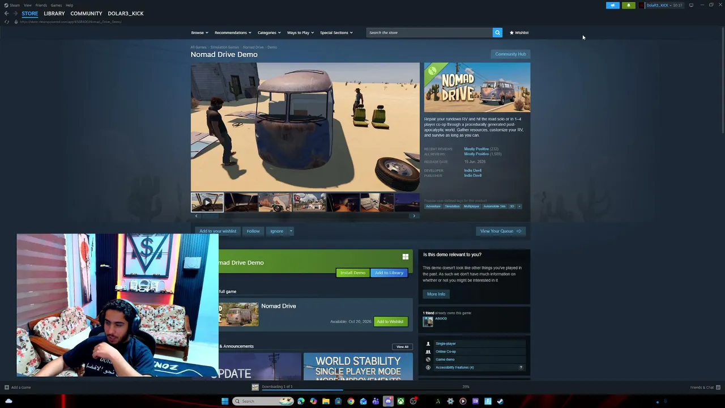Screen dimensions: 725x408
Task: Click the accessibility features help question mark
Action: pos(521,367)
